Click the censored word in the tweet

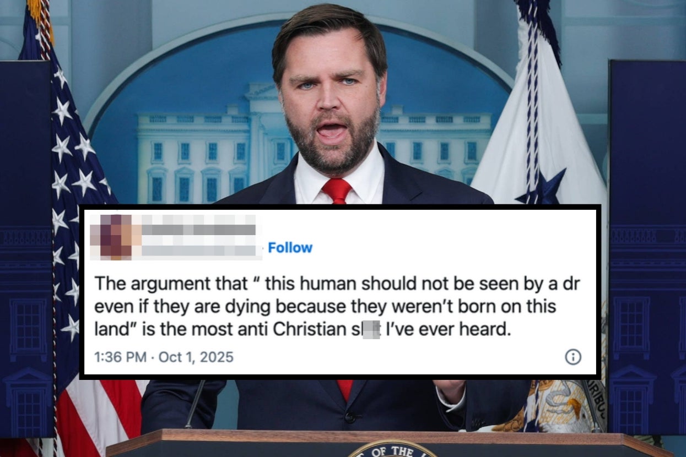tap(370, 331)
